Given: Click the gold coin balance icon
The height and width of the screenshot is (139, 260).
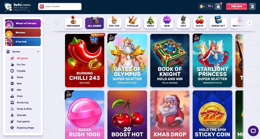Looking at the screenshot, I should (x=201, y=6).
